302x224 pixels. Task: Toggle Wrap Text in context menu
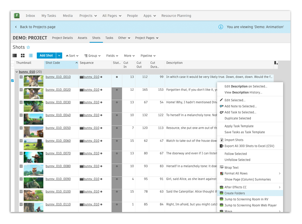pos(231,168)
